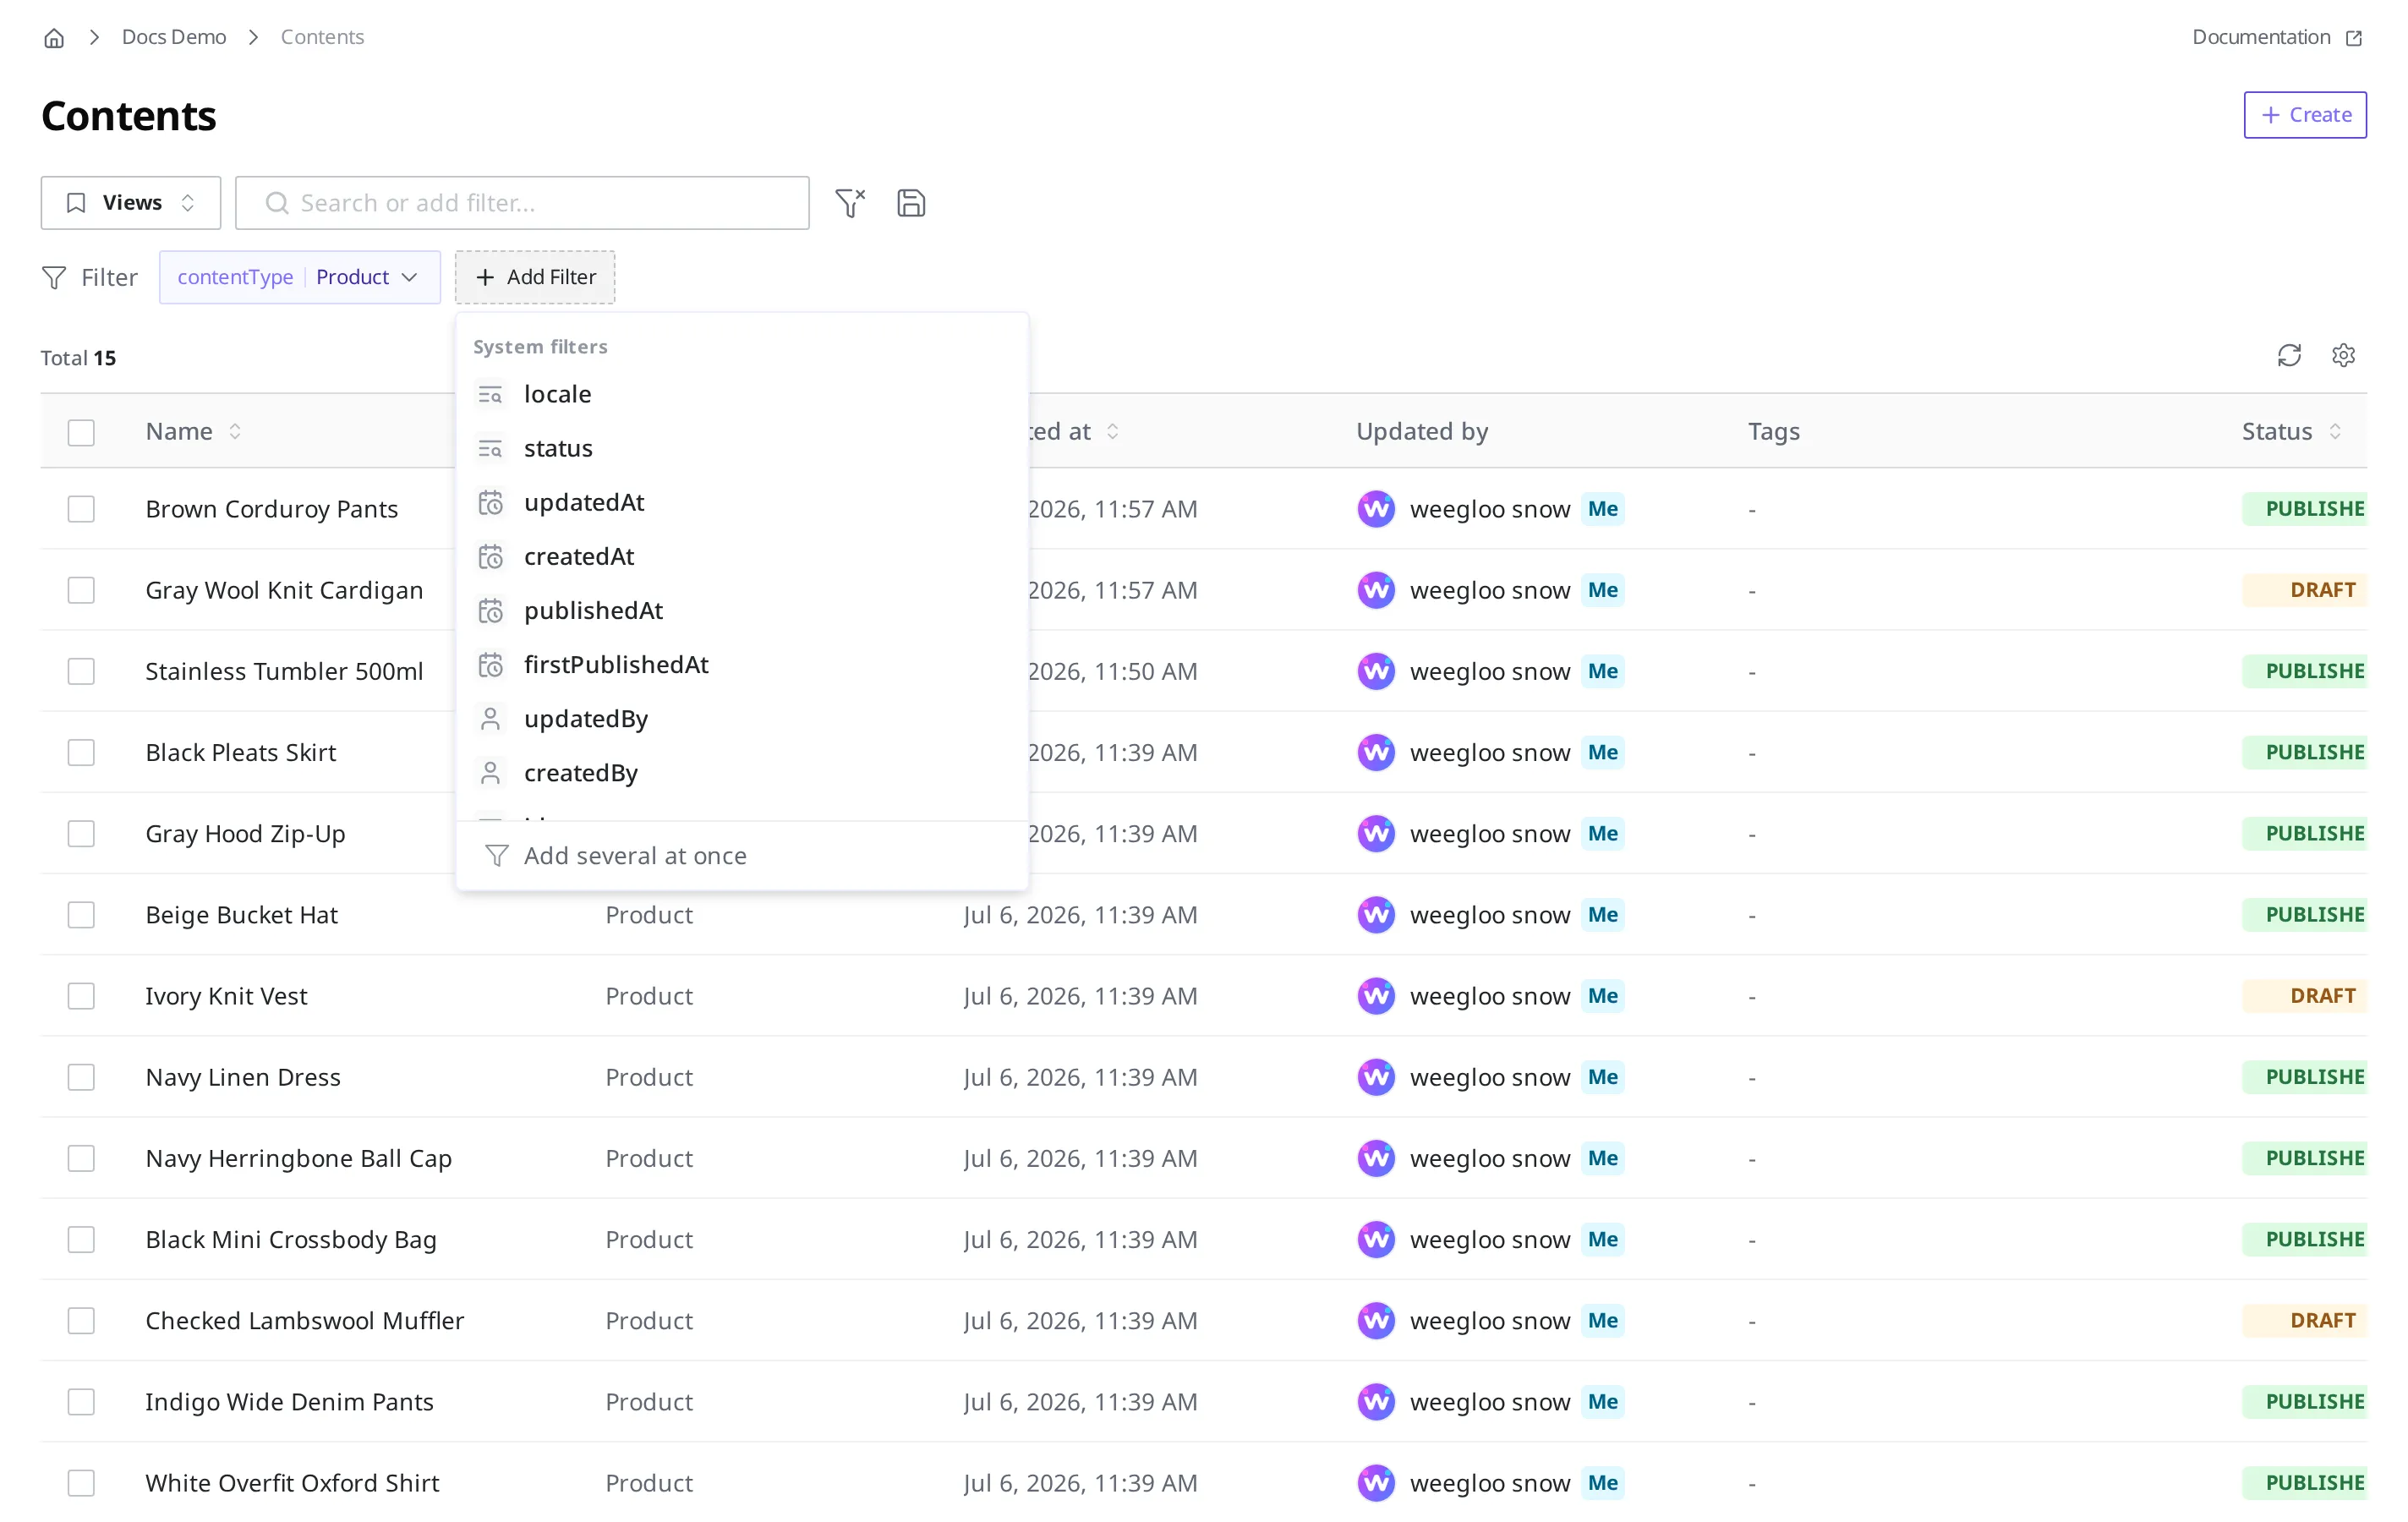
Task: Tick checkbox for Ivory Knit Vest
Action: 81,996
